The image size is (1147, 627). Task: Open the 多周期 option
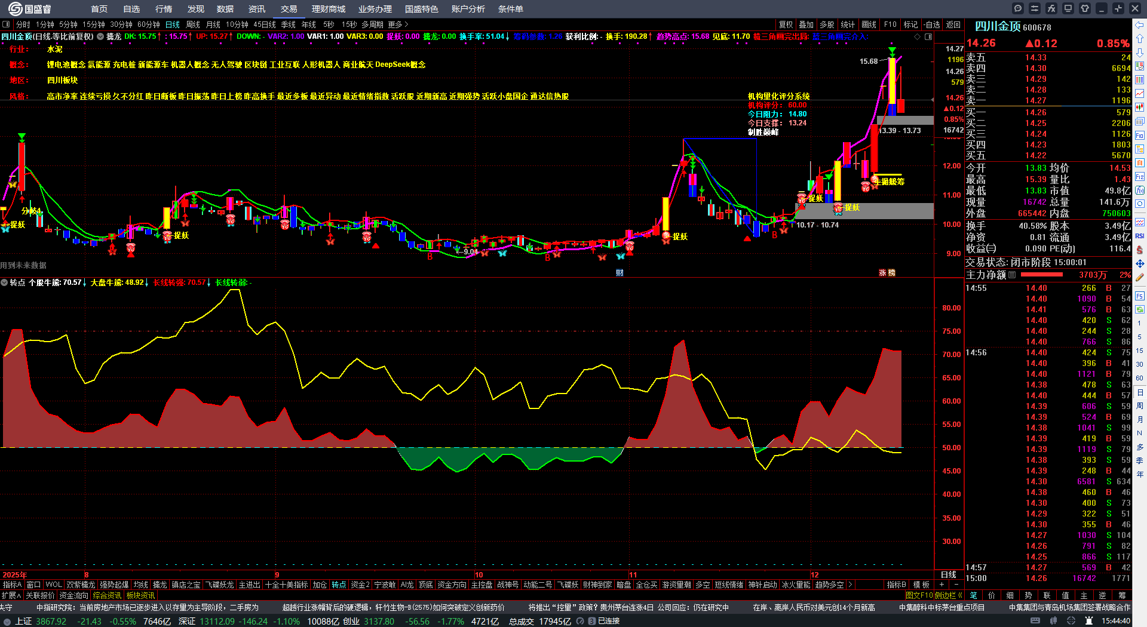372,24
